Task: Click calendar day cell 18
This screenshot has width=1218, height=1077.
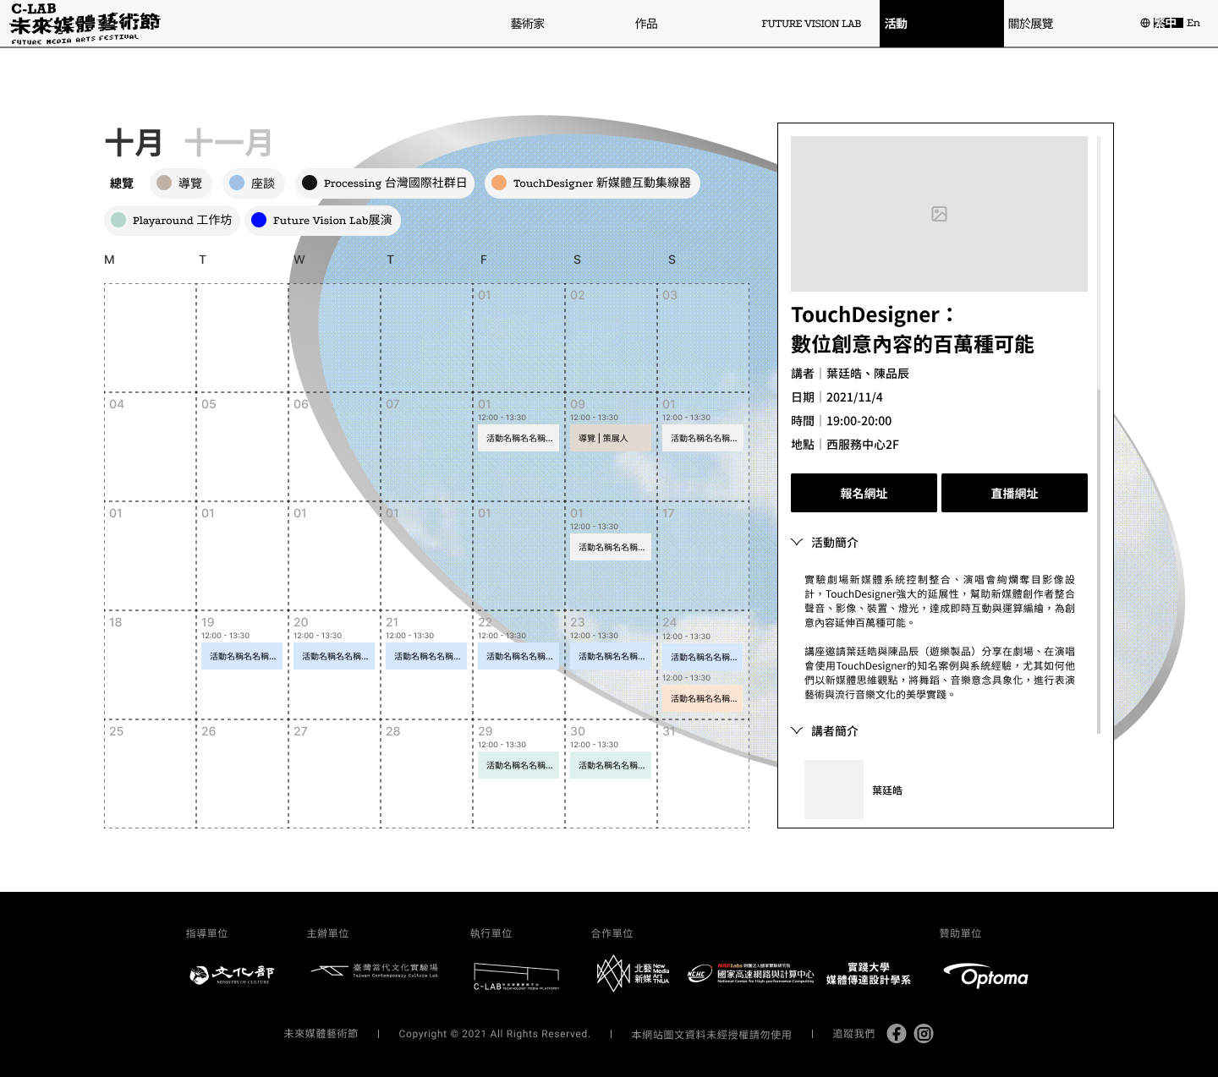Action: [x=151, y=664]
